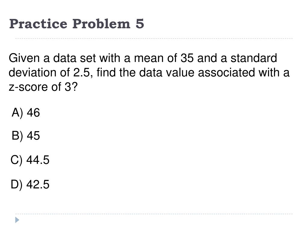
Task: Click the number 5 in title
Action: click(140, 24)
